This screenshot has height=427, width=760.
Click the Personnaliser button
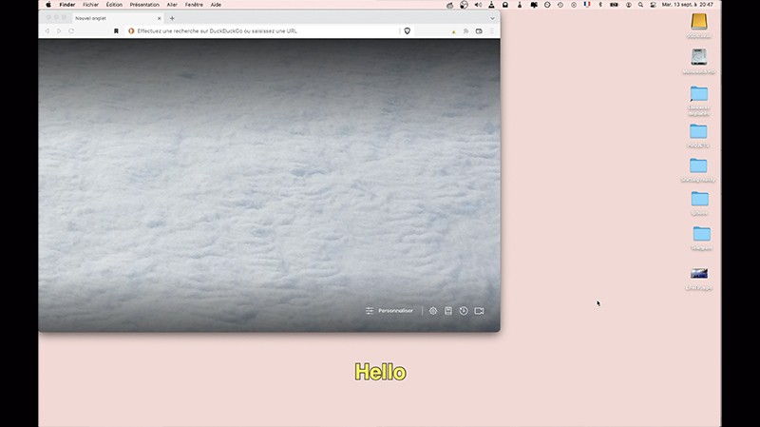coord(389,311)
